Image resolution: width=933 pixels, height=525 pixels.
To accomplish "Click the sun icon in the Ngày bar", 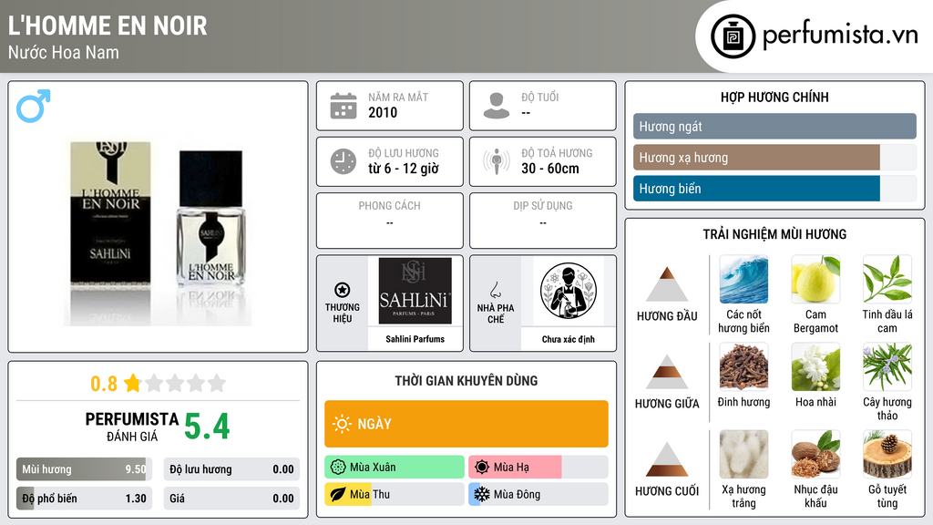I will [343, 424].
